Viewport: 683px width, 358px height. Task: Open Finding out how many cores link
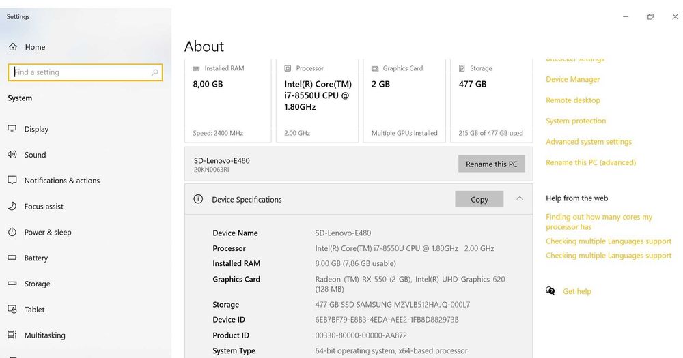(599, 222)
